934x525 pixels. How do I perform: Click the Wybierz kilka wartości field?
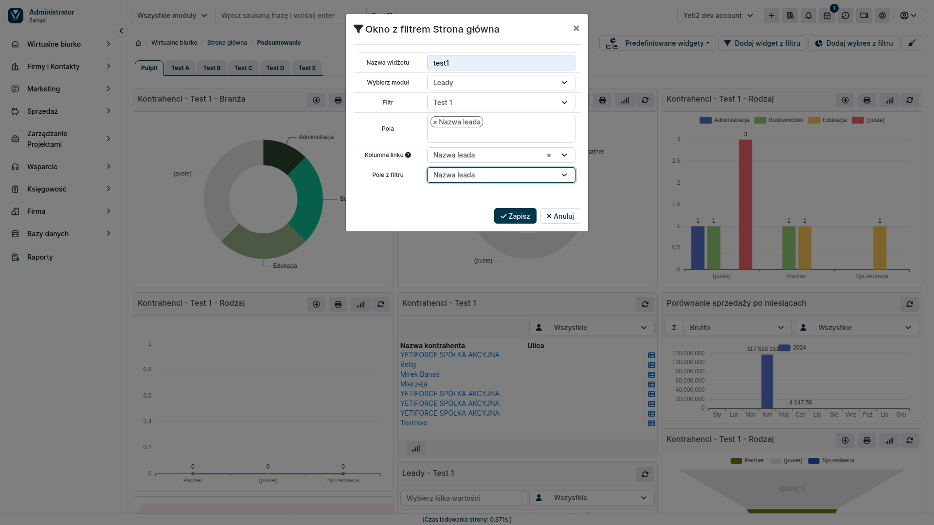[464, 498]
